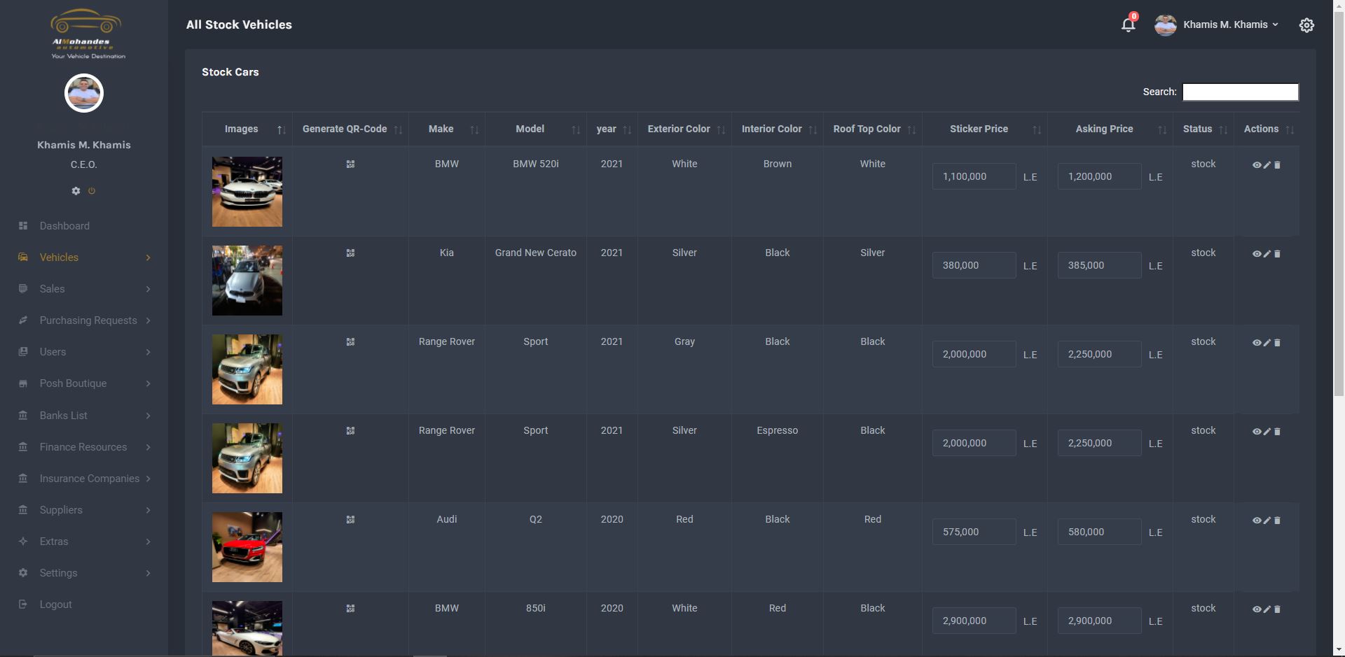Generate QR code for BMW 520i
Screen dimensions: 1345x657
(350, 164)
